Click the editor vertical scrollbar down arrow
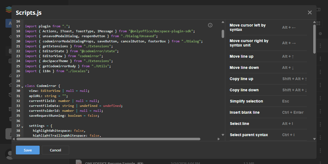328x164 pixels. point(223,135)
